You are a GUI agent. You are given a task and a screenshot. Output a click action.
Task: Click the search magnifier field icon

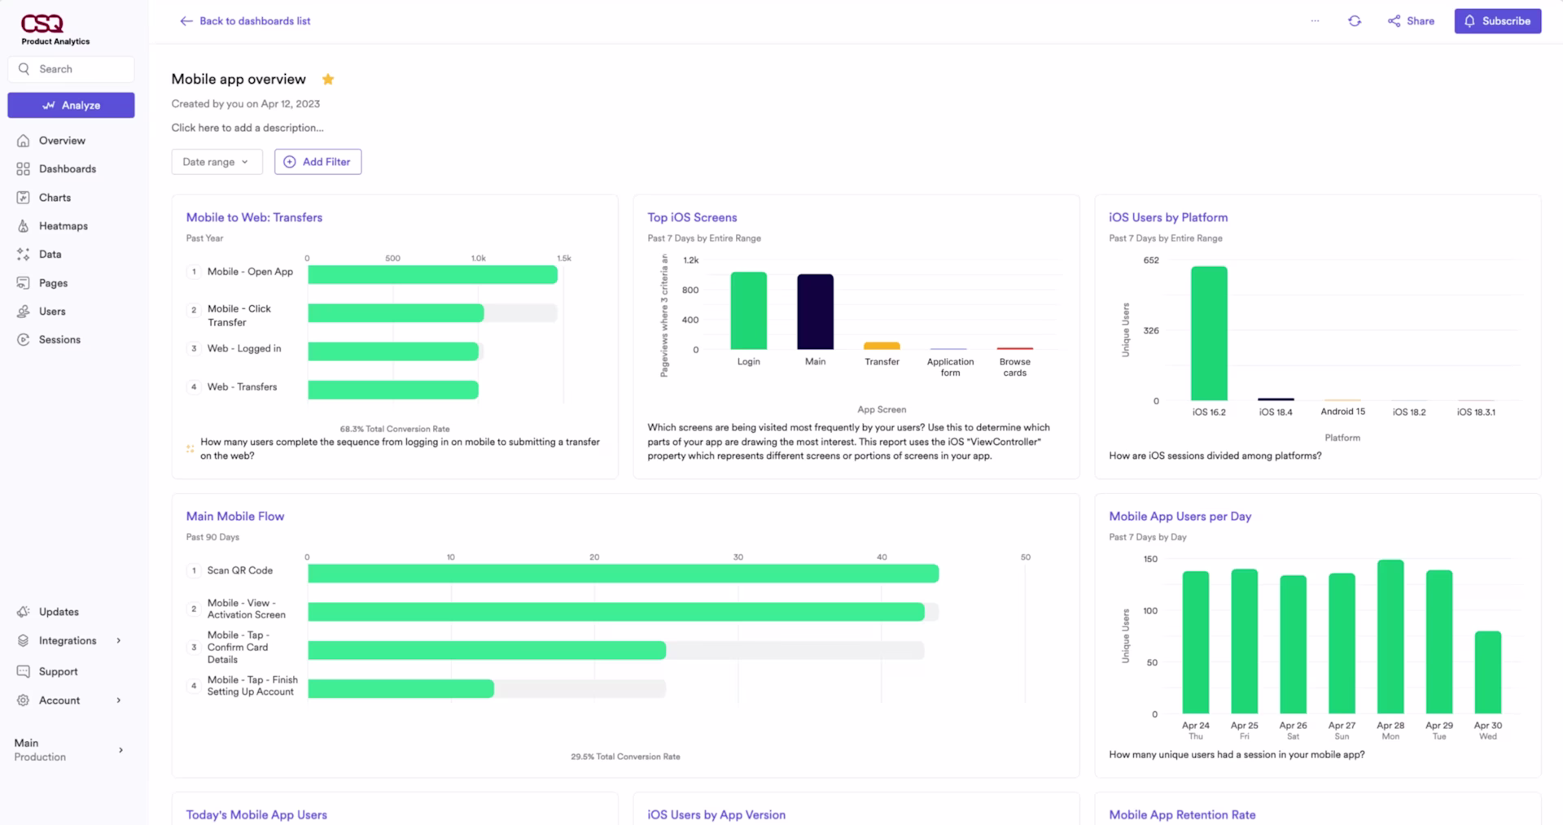click(24, 68)
